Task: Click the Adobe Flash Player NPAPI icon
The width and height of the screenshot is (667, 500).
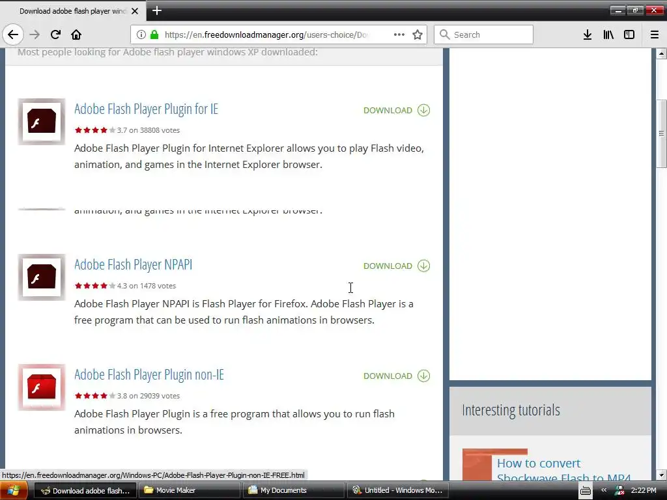Action: (x=42, y=277)
